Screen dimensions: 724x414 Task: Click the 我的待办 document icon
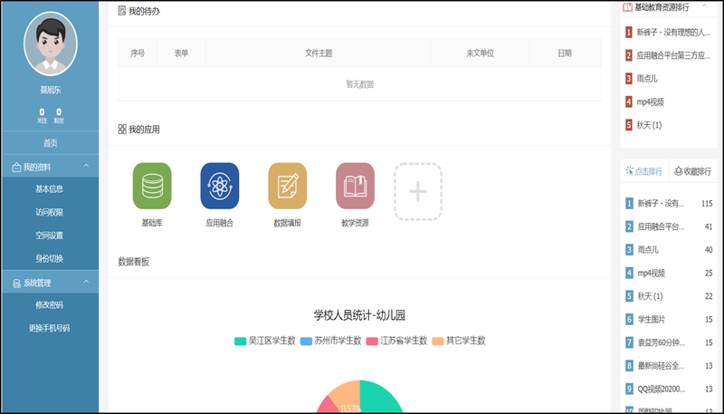point(122,11)
